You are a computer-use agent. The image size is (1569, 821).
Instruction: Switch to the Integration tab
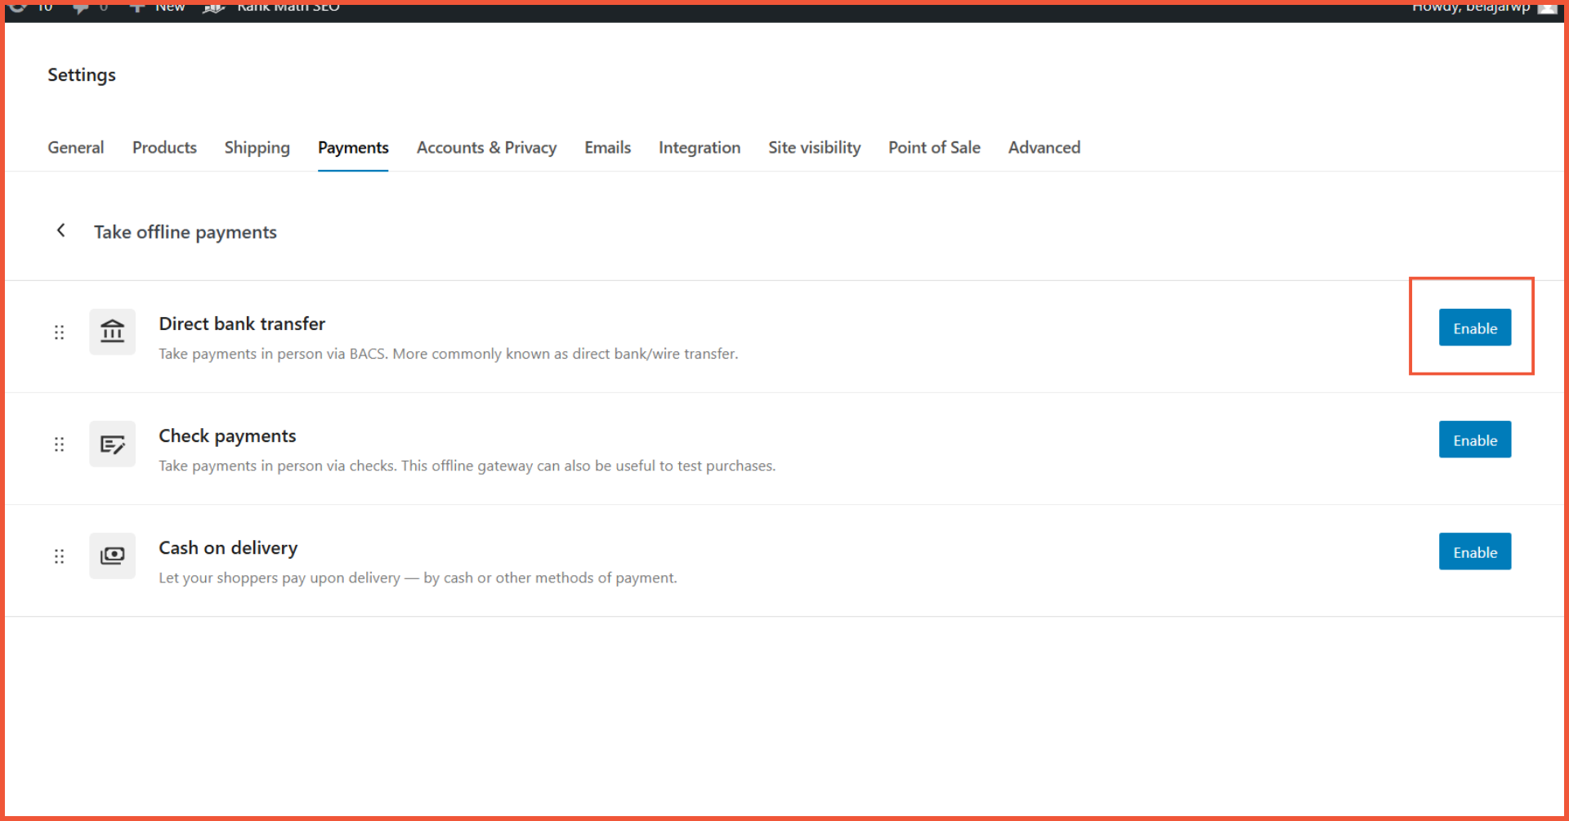(x=700, y=148)
